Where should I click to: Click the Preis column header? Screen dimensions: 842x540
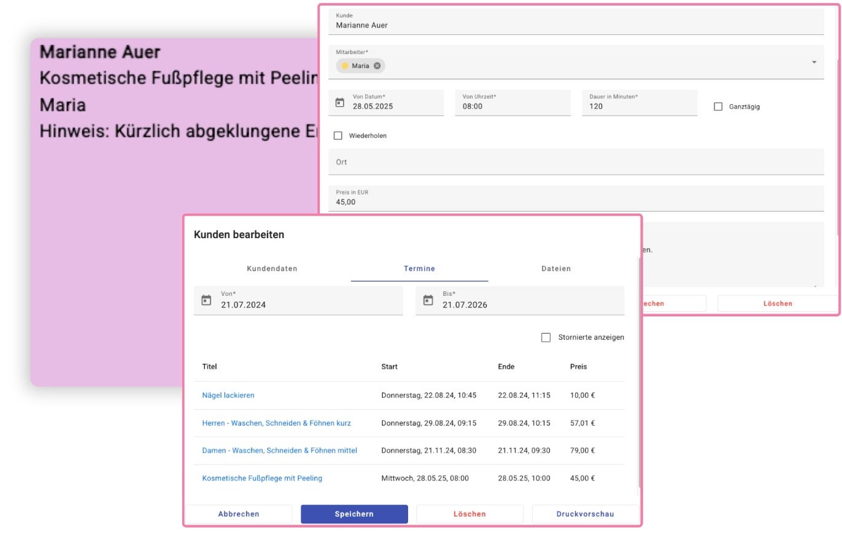click(578, 367)
